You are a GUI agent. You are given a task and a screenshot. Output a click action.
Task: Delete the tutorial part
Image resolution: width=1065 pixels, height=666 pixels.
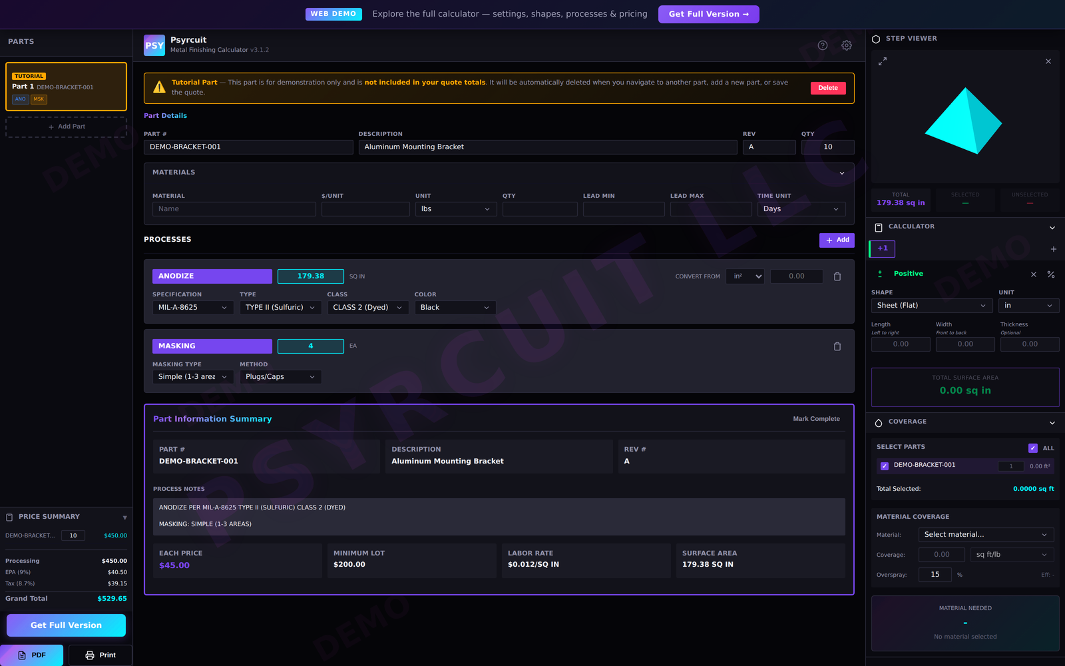(828, 88)
